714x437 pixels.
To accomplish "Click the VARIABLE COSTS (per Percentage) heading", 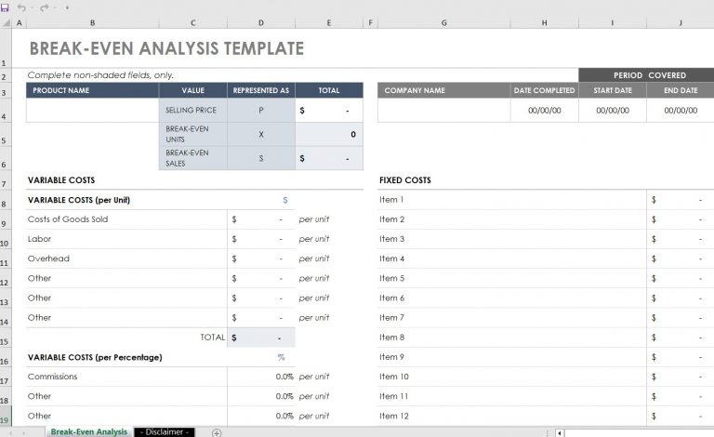I will click(x=95, y=357).
